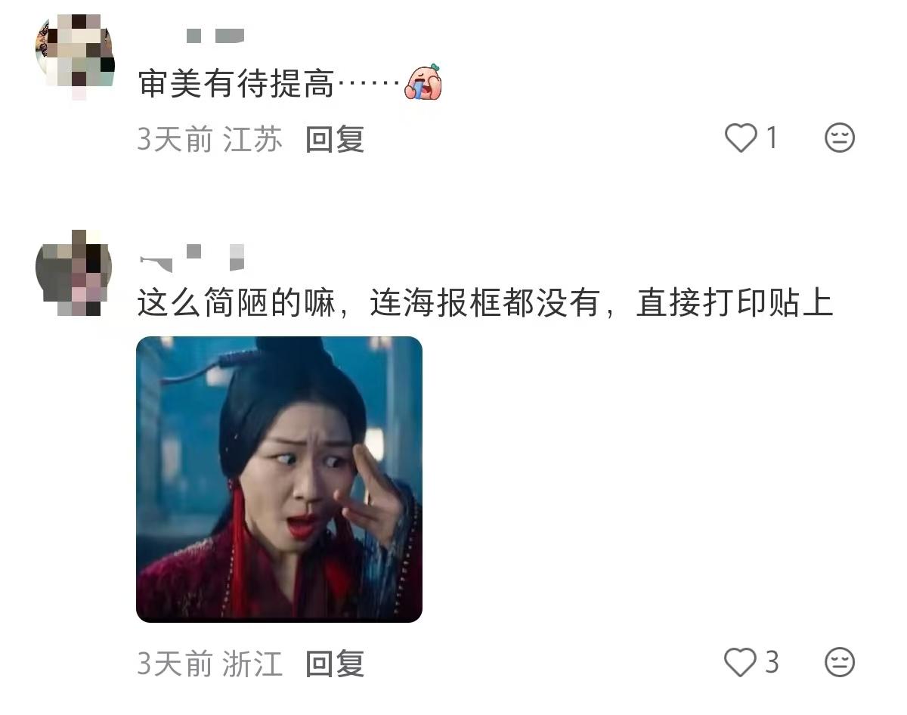907x715 pixels.
Task: Tap the 江苏 location label
Action: 252,139
